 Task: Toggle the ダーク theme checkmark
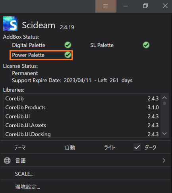pyautogui.click(x=137, y=147)
